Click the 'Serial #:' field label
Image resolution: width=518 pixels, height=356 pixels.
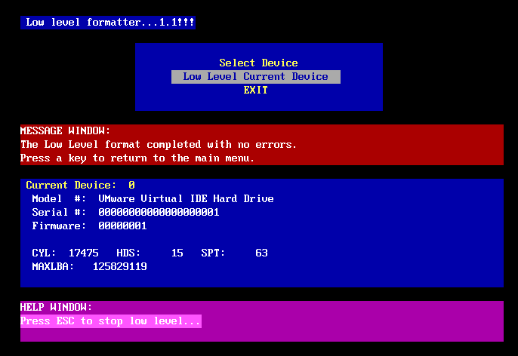tap(59, 212)
